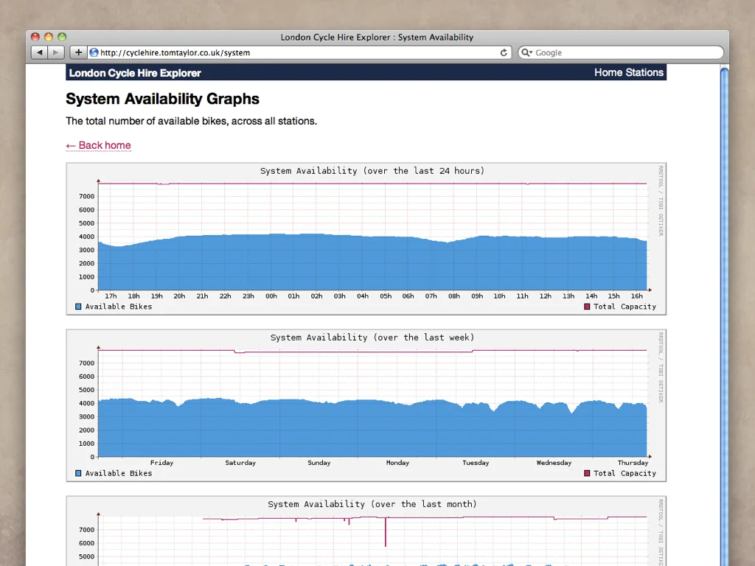The image size is (755, 566).
Task: Click the 00h label on the 24-hour axis
Action: tap(271, 296)
